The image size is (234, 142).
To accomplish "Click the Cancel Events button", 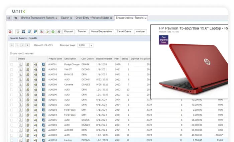I will pyautogui.click(x=124, y=32).
